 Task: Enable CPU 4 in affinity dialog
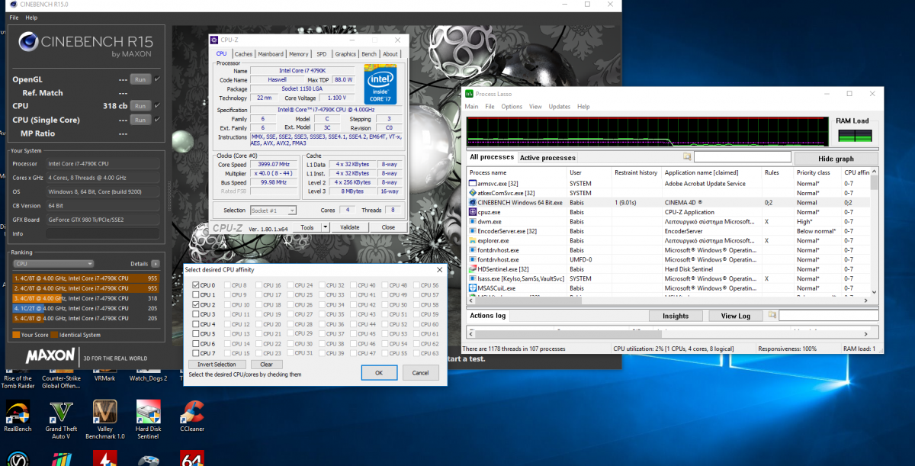[197, 324]
